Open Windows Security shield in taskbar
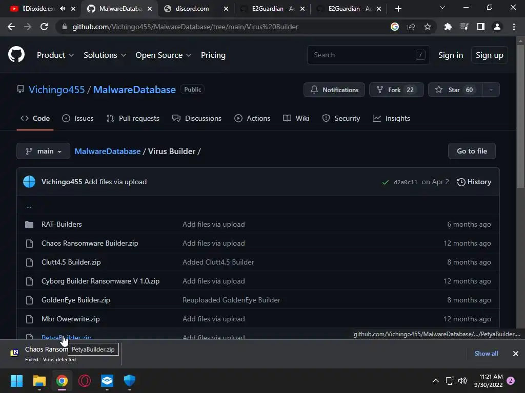The width and height of the screenshot is (525, 393). click(130, 381)
